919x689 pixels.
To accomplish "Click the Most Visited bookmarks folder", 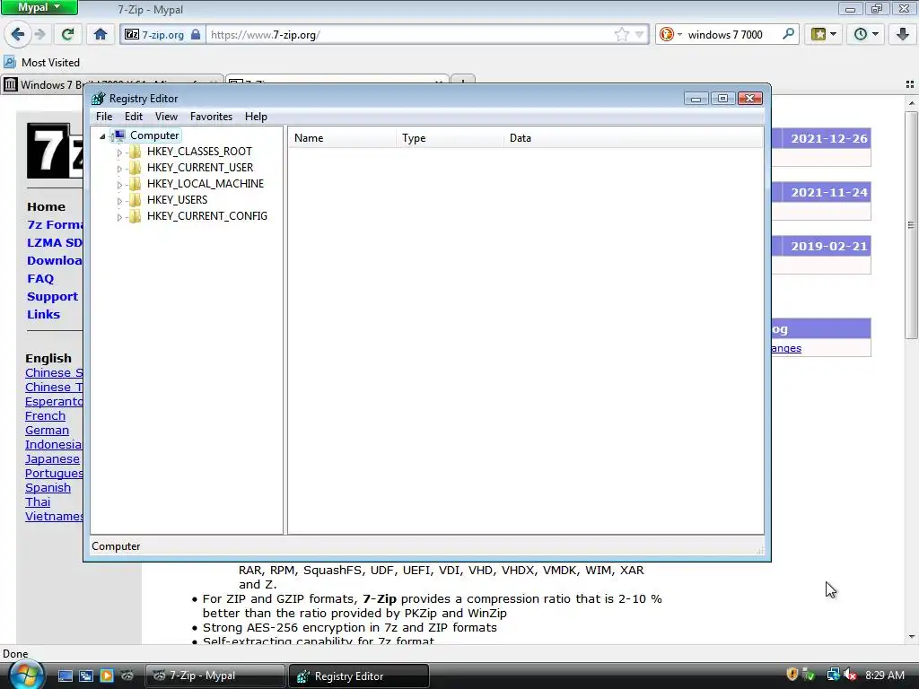I will point(41,62).
